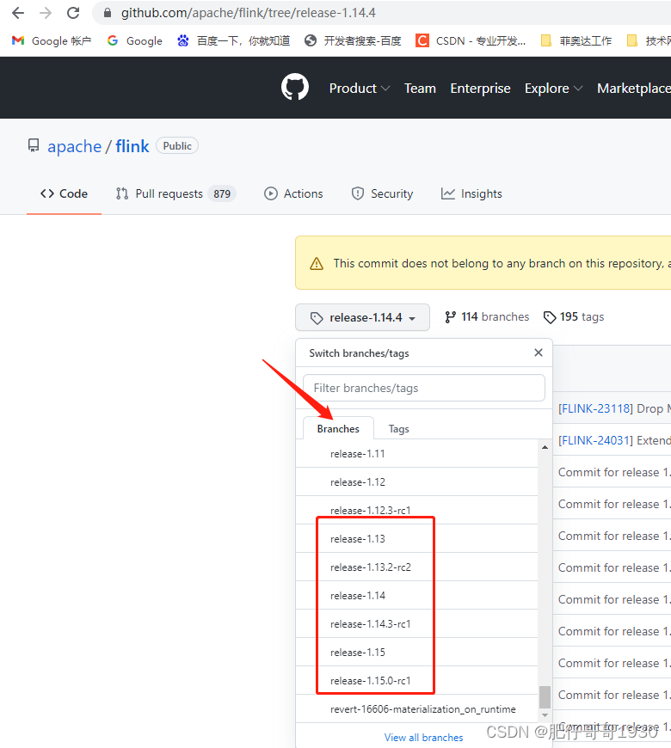Viewport: 671px width, 748px height.
Task: Click the branch list scroll-down arrow
Action: [545, 714]
